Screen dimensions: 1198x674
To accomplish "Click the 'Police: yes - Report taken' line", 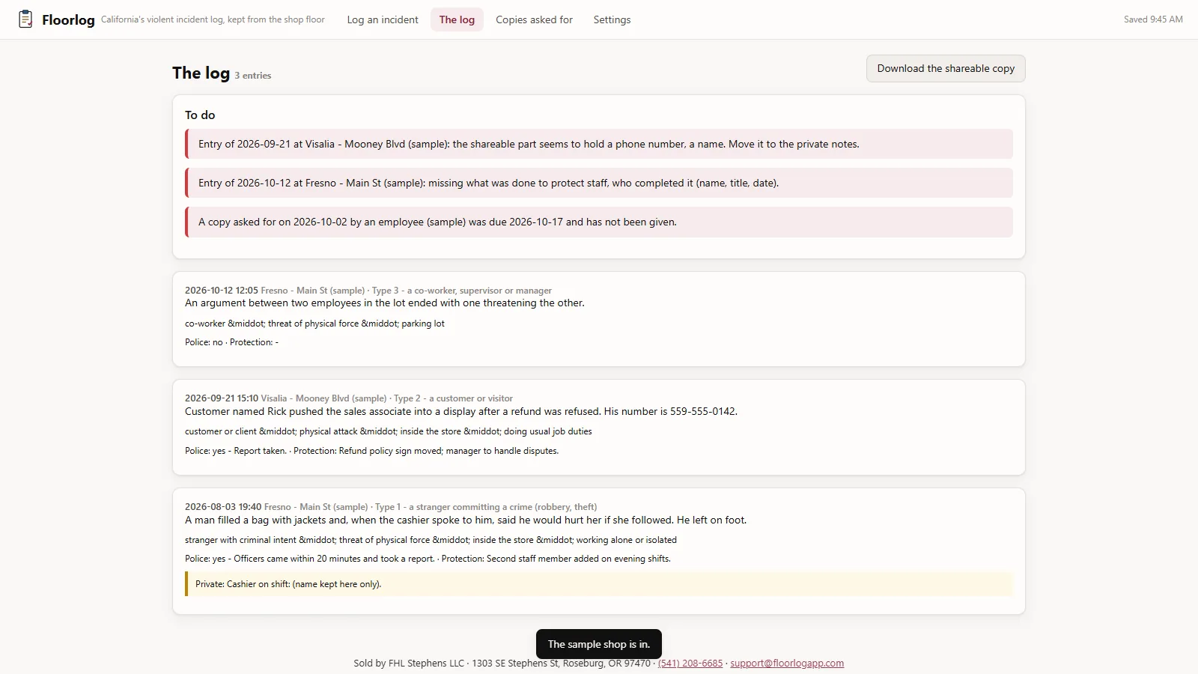I will tap(372, 451).
